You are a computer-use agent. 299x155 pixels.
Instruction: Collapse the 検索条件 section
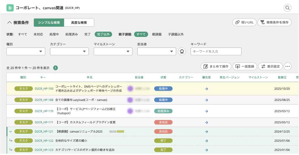point(10,22)
